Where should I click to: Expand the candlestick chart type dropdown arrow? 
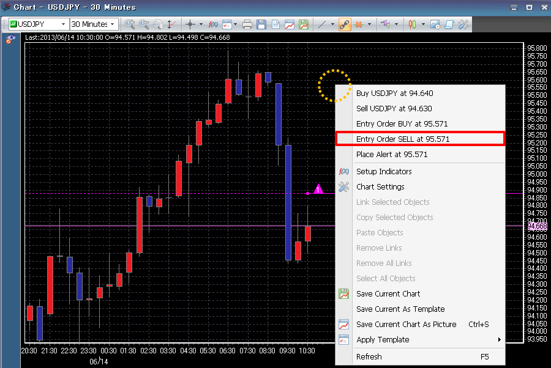coord(423,24)
